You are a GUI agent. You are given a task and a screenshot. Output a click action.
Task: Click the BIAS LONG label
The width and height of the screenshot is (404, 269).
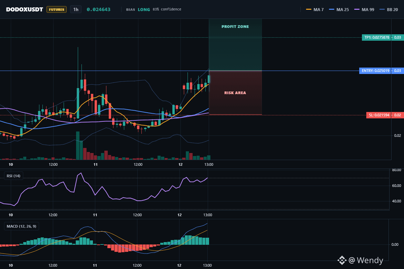pos(138,9)
